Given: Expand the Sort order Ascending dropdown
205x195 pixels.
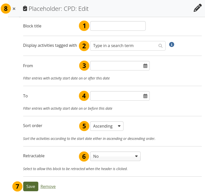Looking at the screenshot, I should [x=107, y=126].
